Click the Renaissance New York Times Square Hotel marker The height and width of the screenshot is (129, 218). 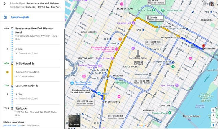[117, 49]
